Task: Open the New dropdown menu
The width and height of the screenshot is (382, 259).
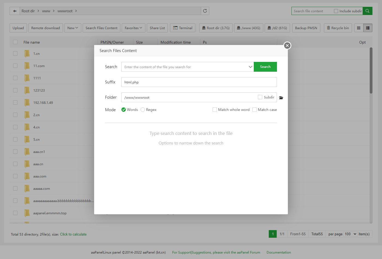Action: [x=73, y=28]
